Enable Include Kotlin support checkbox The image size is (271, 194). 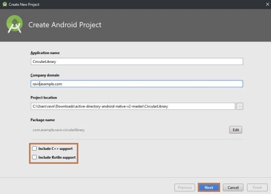pyautogui.click(x=34, y=157)
